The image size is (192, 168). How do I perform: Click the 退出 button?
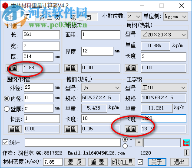tap(179, 162)
